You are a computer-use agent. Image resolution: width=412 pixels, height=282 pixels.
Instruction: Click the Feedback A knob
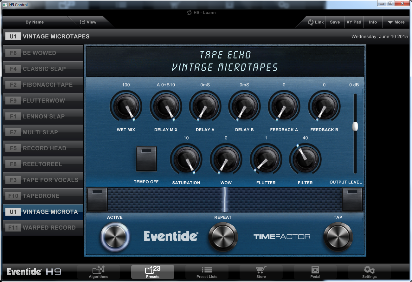(284, 106)
